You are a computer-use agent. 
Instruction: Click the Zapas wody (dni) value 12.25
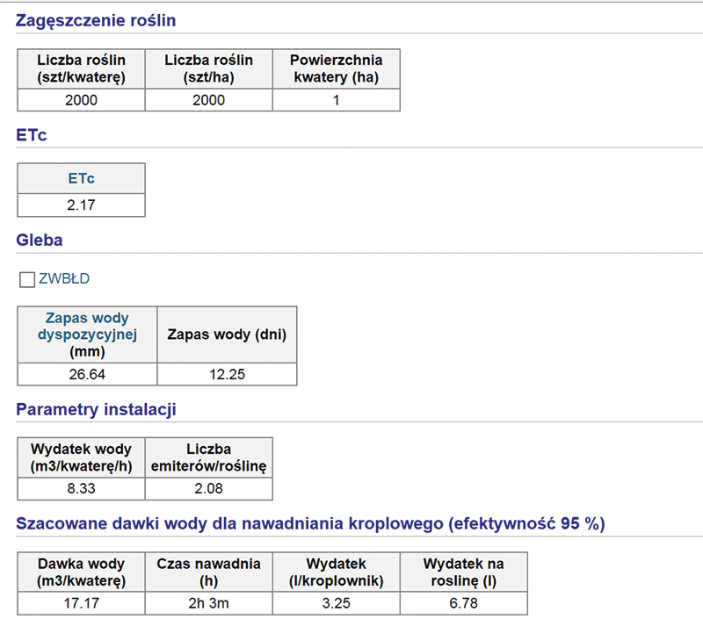(227, 374)
